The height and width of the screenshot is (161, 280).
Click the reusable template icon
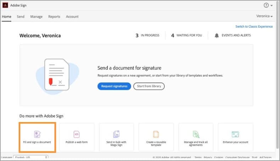click(156, 134)
